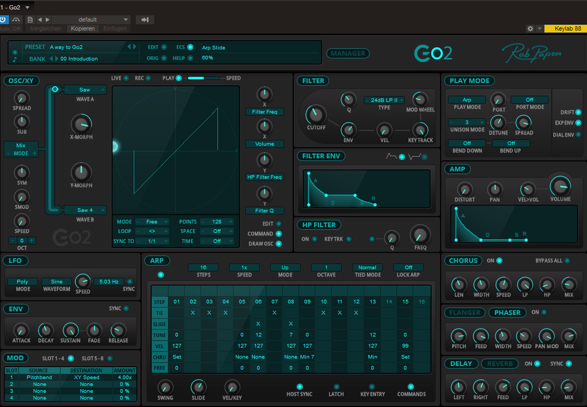Click the filter Q knob
This screenshot has width=587, height=407.
pos(348,100)
